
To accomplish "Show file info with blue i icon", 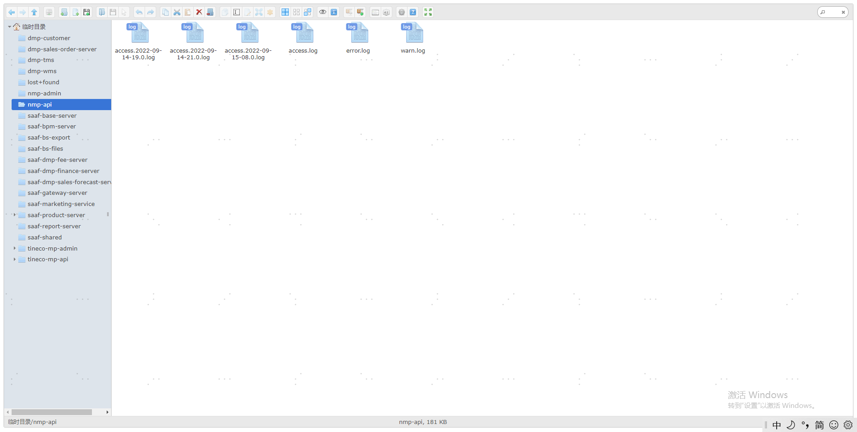I will (x=334, y=12).
